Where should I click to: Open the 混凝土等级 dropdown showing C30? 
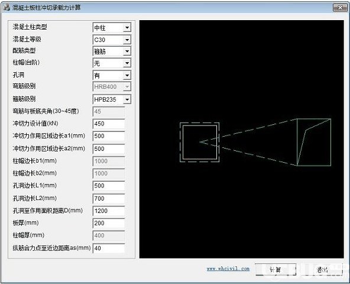pos(112,40)
